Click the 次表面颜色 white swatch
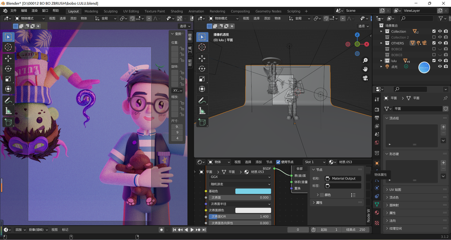The image size is (451, 240). [253, 210]
